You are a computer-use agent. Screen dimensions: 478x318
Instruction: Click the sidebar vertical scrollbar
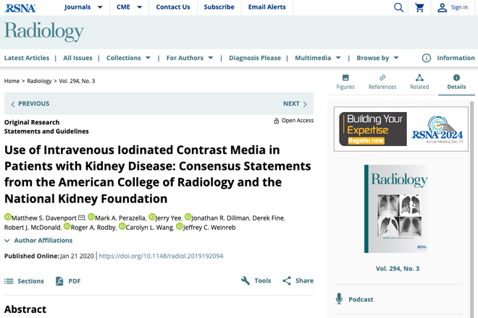click(472, 210)
